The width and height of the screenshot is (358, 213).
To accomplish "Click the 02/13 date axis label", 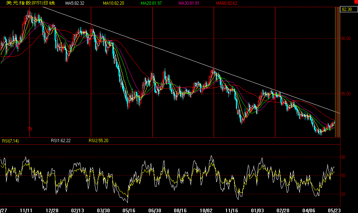I will point(78,210).
